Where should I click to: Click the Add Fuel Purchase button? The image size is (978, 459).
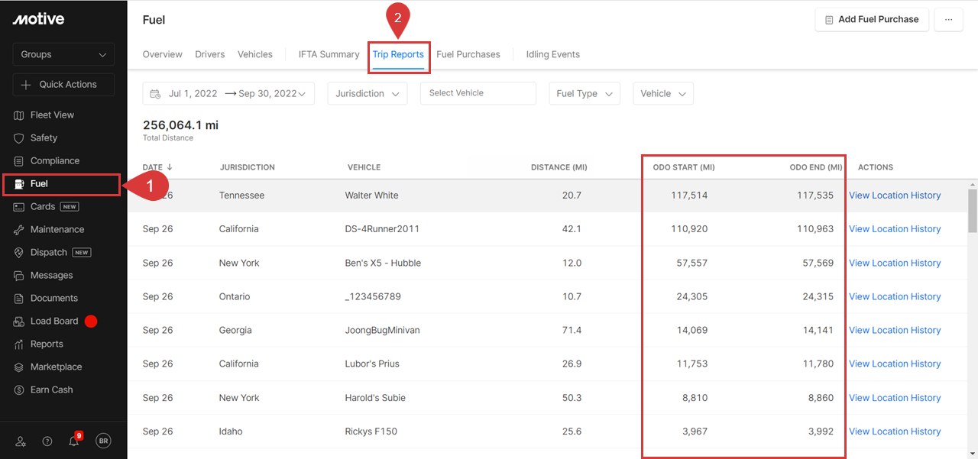(x=872, y=20)
